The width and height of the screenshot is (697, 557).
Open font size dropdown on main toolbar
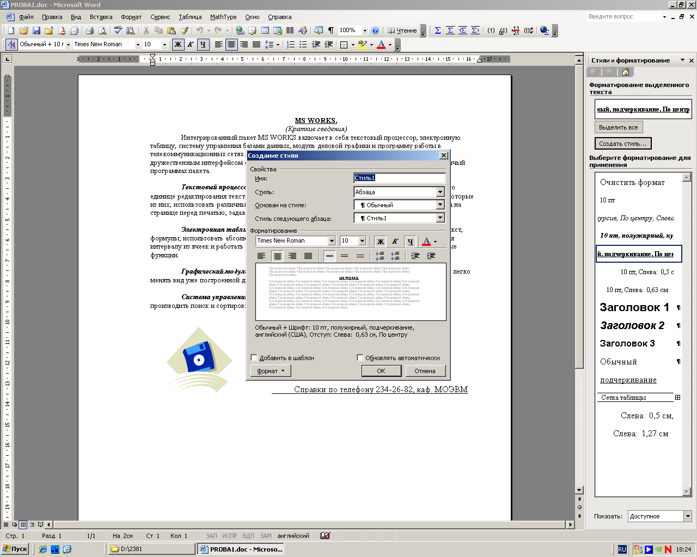[x=164, y=45]
